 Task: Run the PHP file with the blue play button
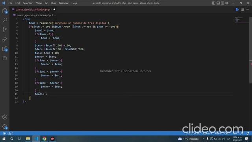237,9
